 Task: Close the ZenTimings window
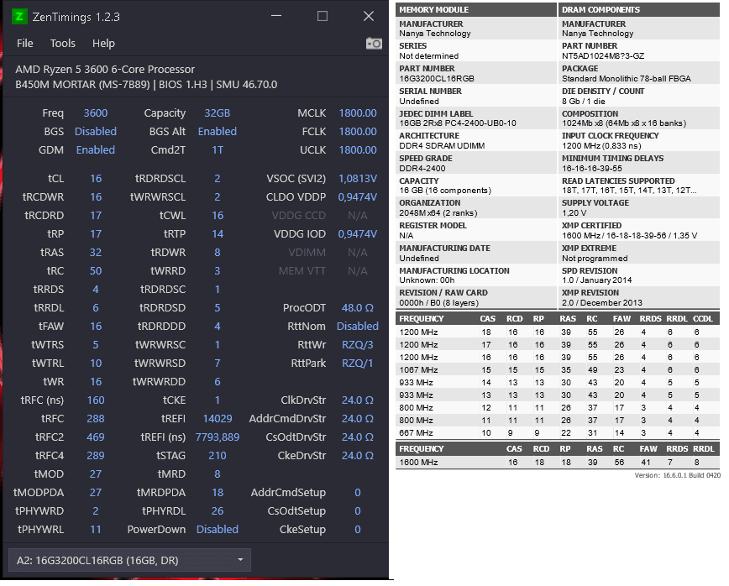tap(368, 16)
